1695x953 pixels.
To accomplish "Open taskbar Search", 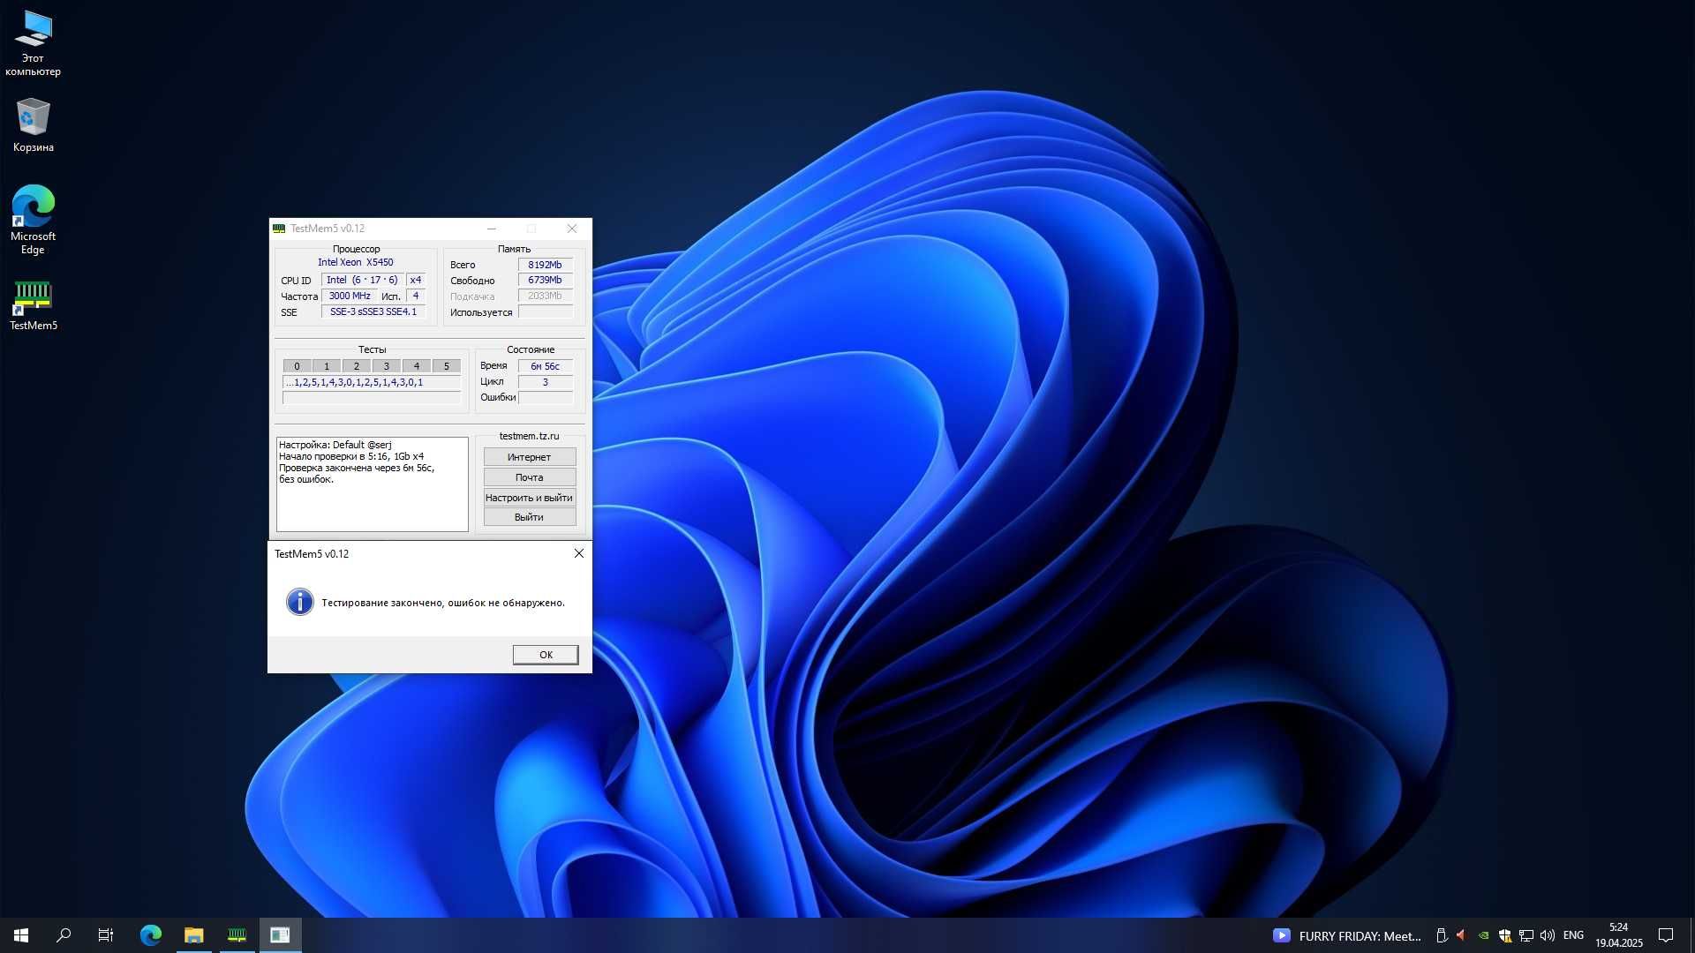I will [64, 935].
